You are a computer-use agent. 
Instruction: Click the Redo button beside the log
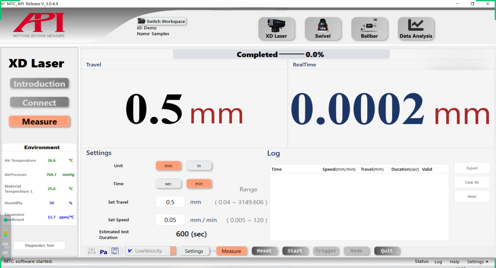click(x=472, y=196)
